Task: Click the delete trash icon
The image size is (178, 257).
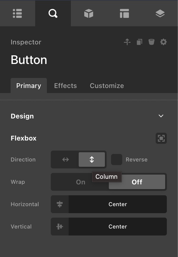Action: (151, 42)
